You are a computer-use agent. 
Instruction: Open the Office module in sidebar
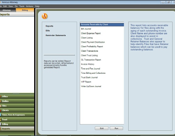pos(17,96)
